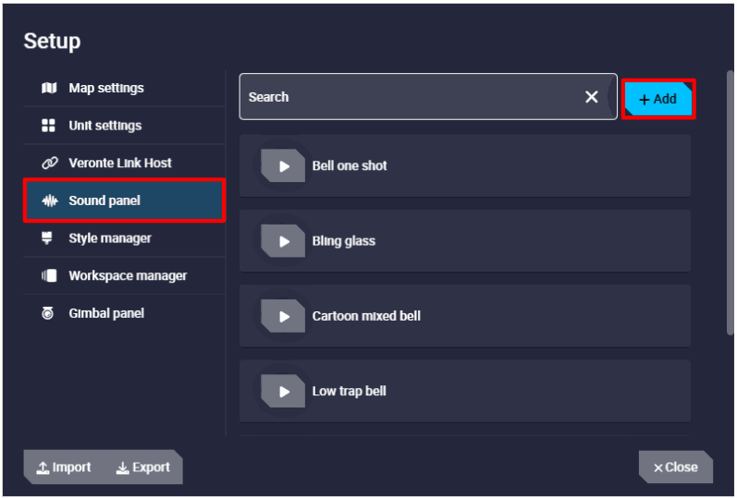Focus the Search input field
The width and height of the screenshot is (737, 498).
click(x=407, y=97)
